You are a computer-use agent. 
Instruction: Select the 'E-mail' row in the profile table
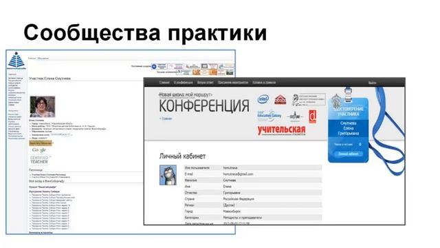coord(253,174)
